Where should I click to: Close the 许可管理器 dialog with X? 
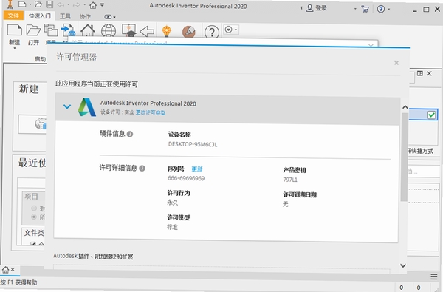pyautogui.click(x=396, y=63)
